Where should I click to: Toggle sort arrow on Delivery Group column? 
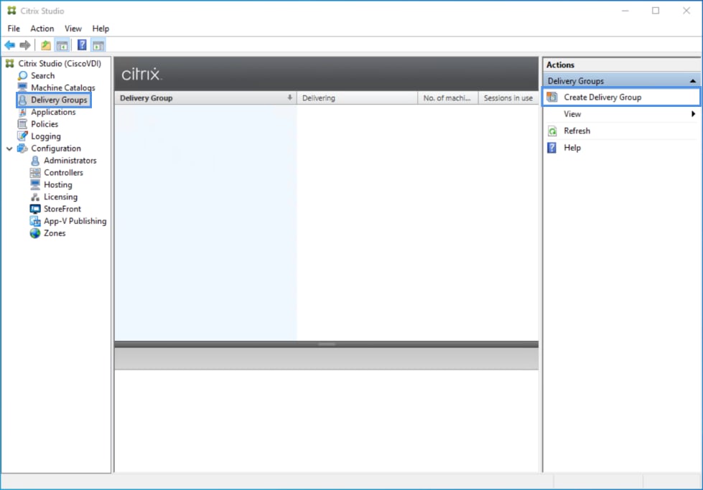click(x=289, y=97)
